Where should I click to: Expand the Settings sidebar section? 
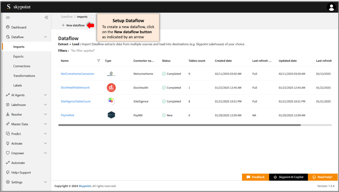point(45,182)
